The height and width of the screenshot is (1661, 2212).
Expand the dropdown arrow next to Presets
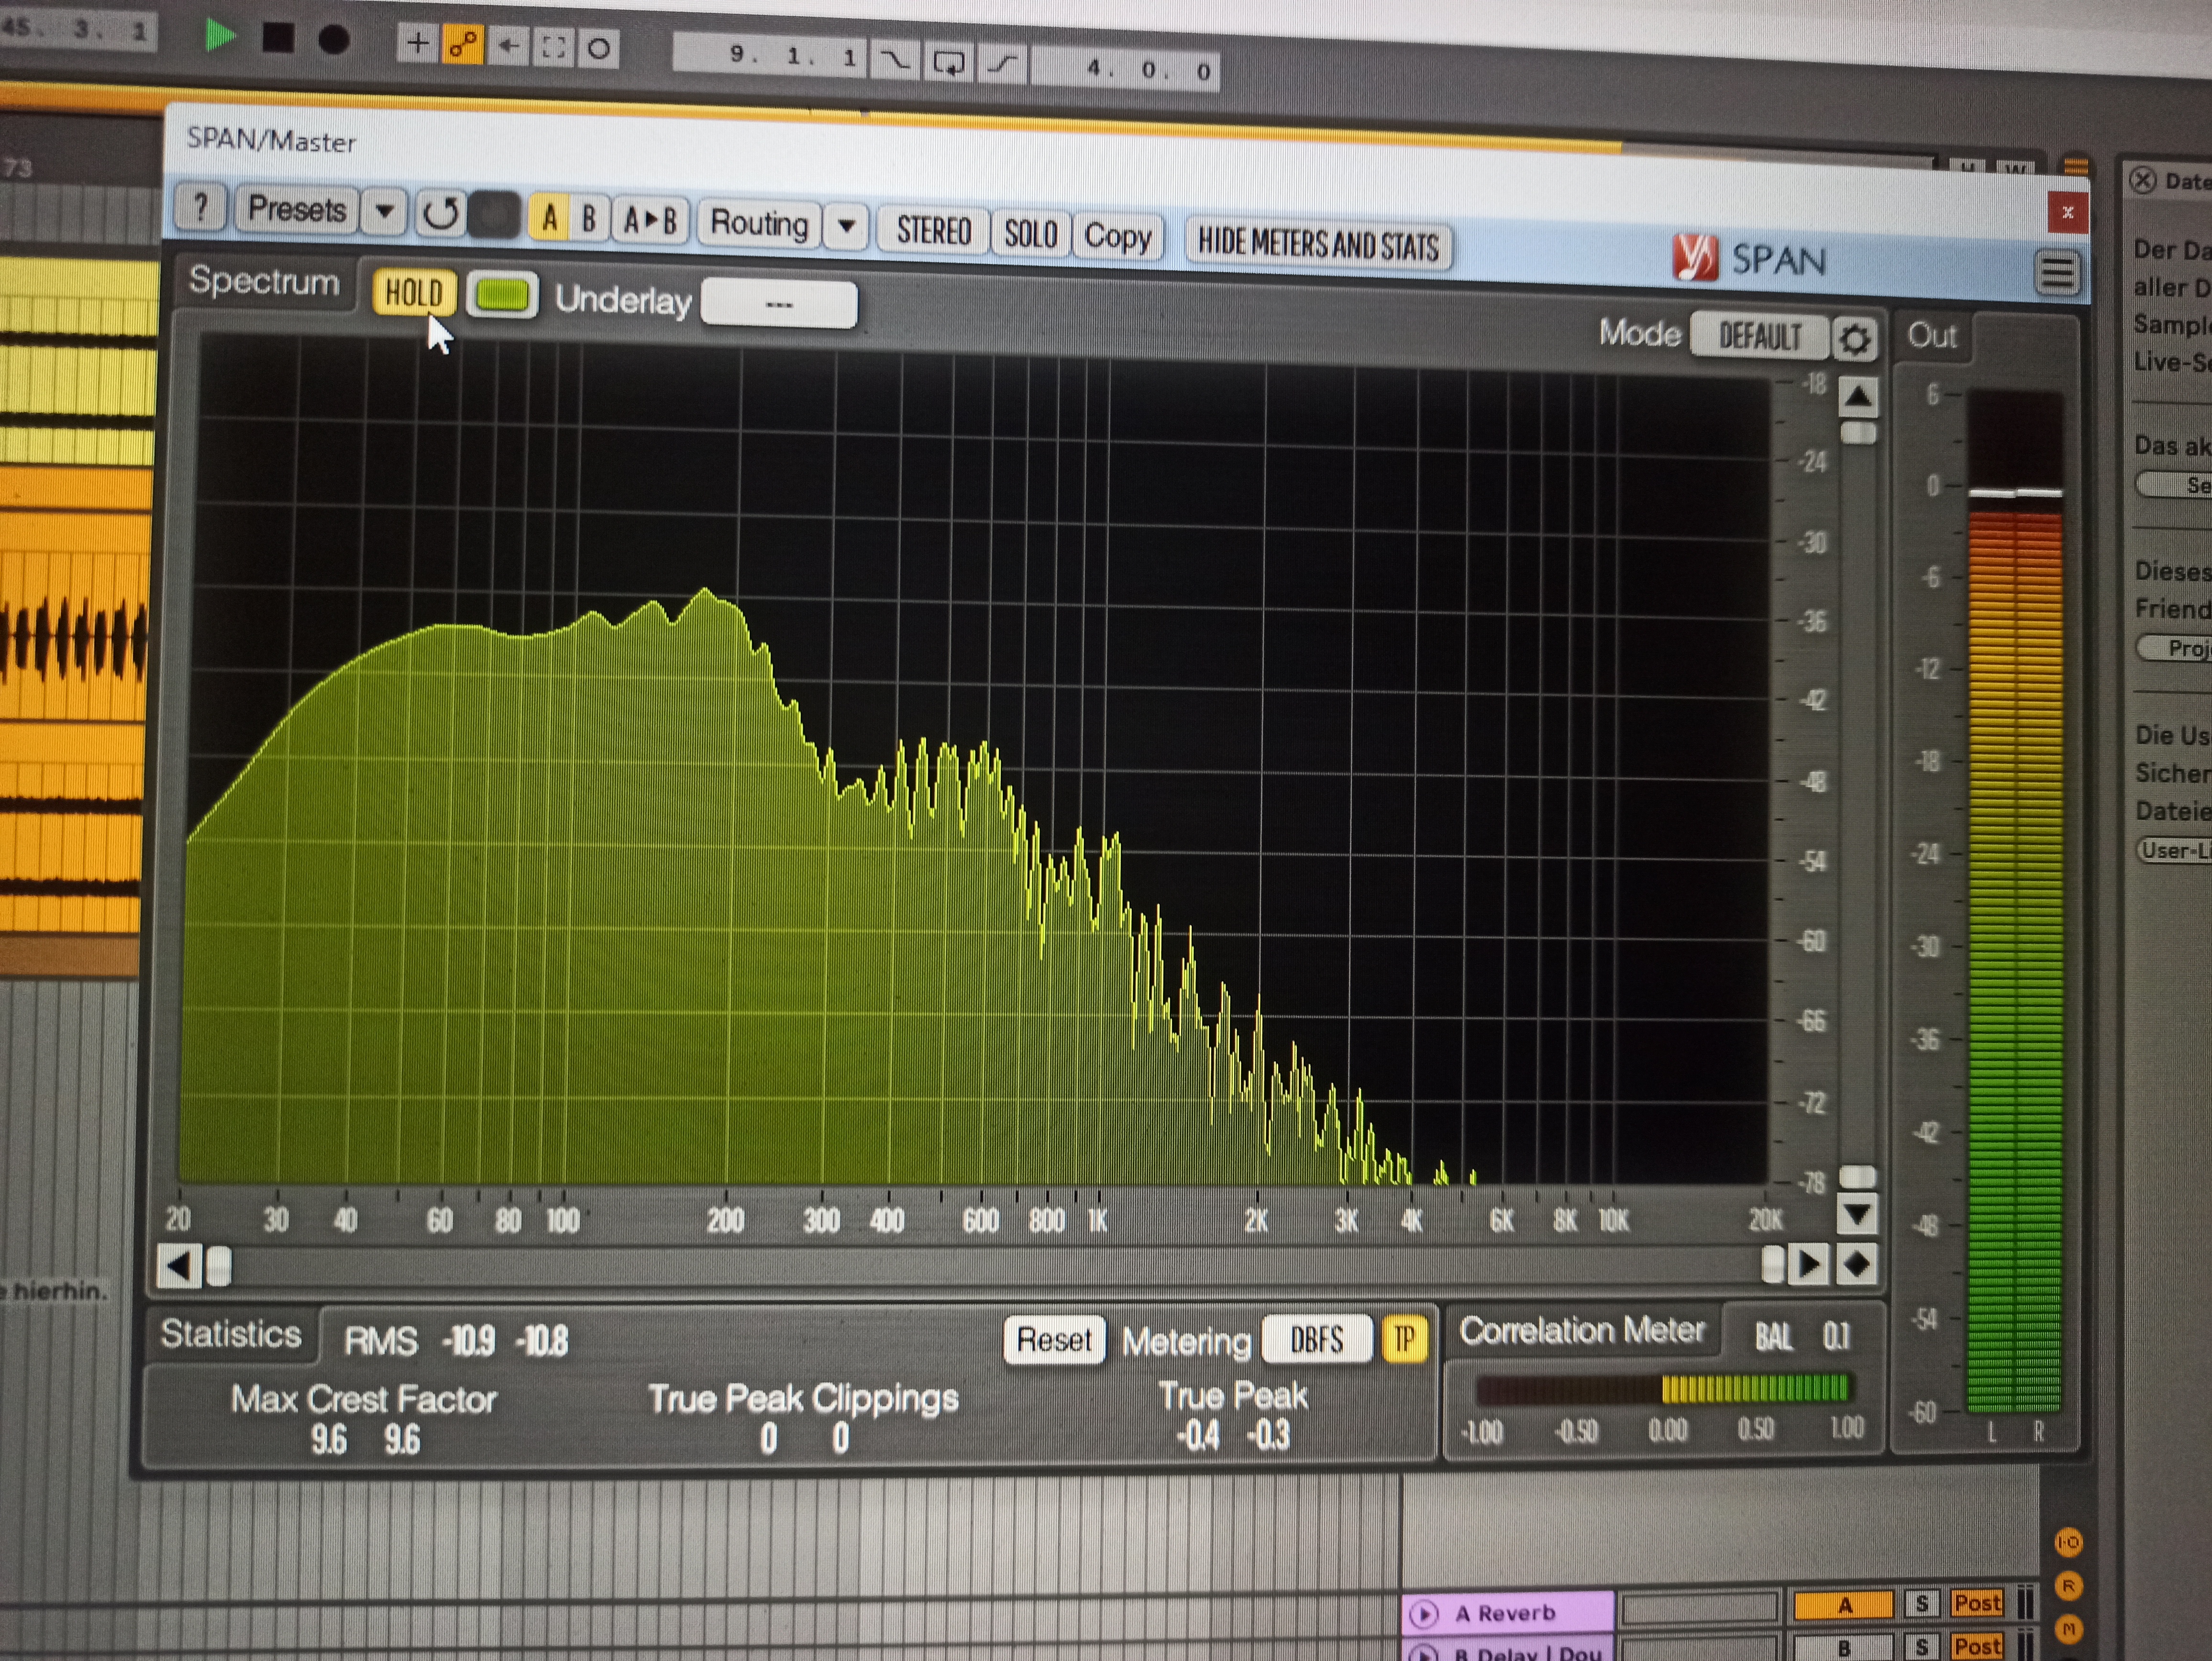click(x=384, y=212)
